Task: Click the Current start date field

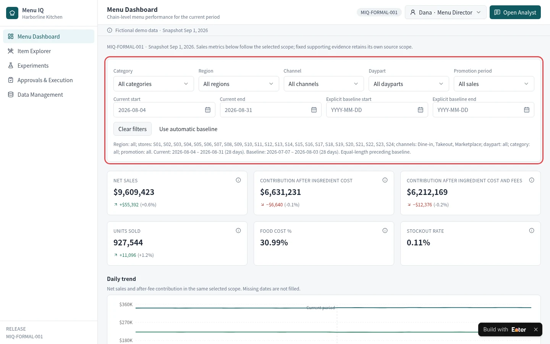Action: click(164, 110)
